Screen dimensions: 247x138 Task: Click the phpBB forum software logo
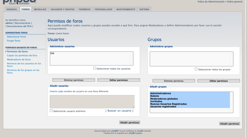19,2
